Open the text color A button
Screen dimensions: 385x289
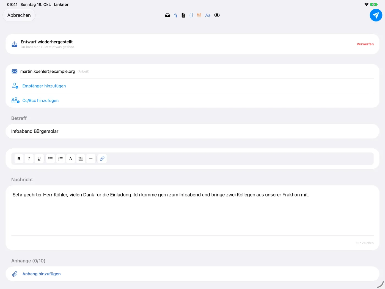coord(71,159)
